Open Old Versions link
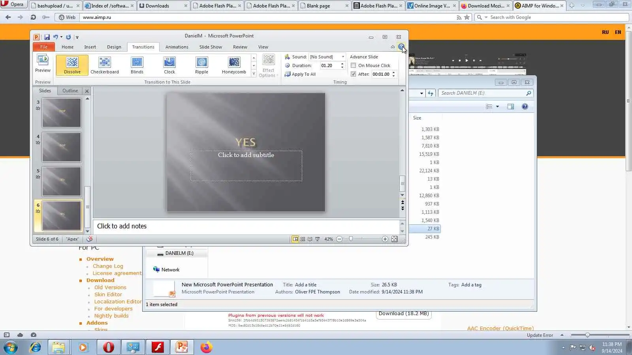 click(110, 288)
